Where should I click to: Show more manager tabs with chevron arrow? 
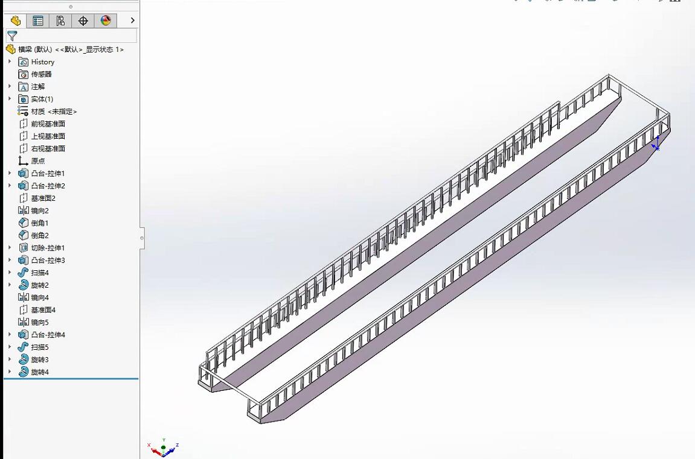pyautogui.click(x=132, y=21)
